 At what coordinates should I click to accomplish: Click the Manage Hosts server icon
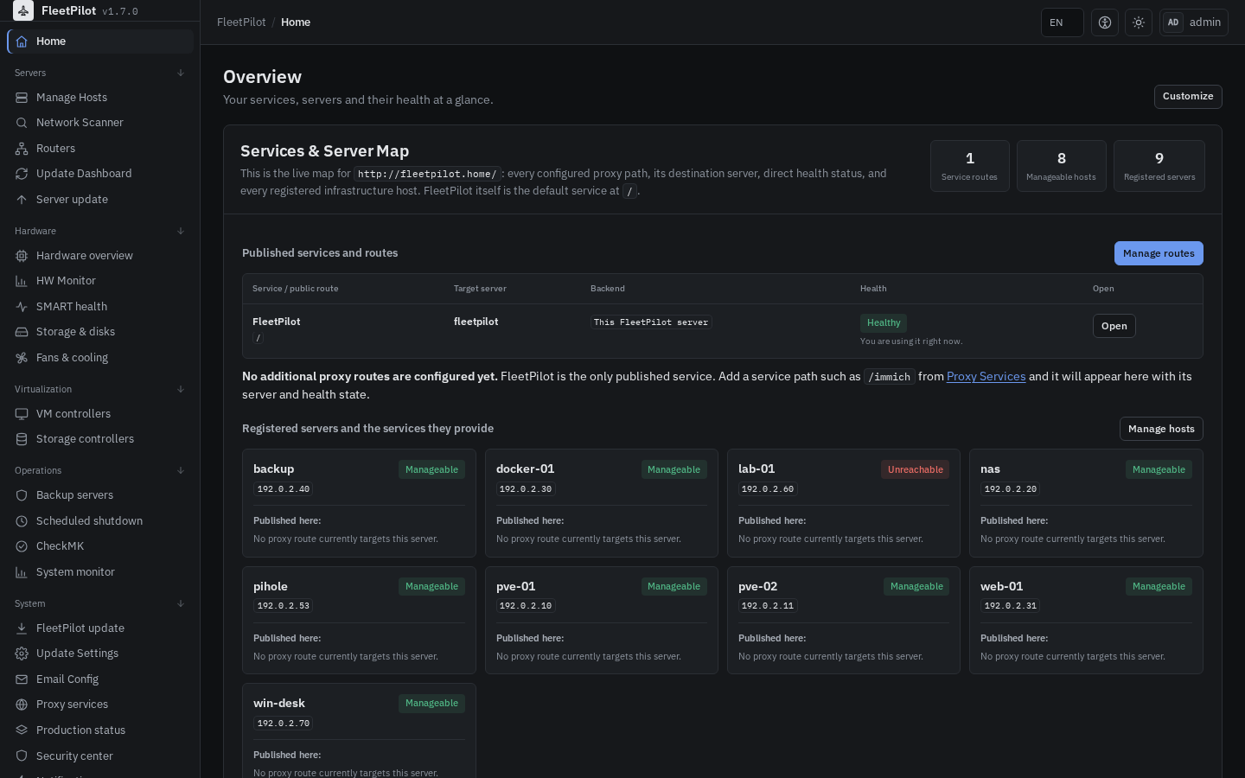pyautogui.click(x=22, y=98)
